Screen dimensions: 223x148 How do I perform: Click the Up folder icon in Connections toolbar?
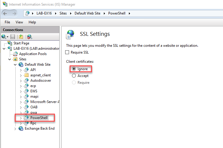(x=21, y=37)
